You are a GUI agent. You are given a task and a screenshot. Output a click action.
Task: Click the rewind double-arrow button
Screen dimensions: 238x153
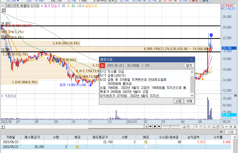tap(150, 126)
